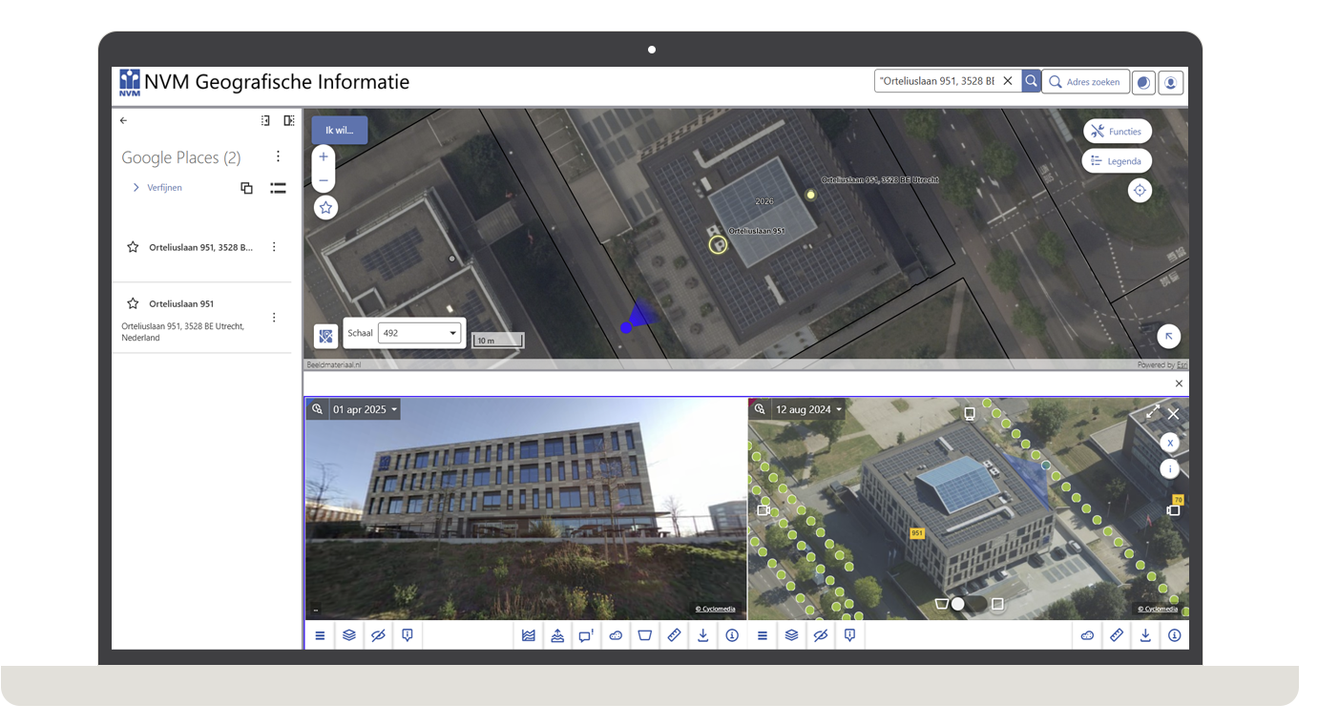Open hamburger menu of street view toolbar
This screenshot has width=1318, height=725.
320,635
